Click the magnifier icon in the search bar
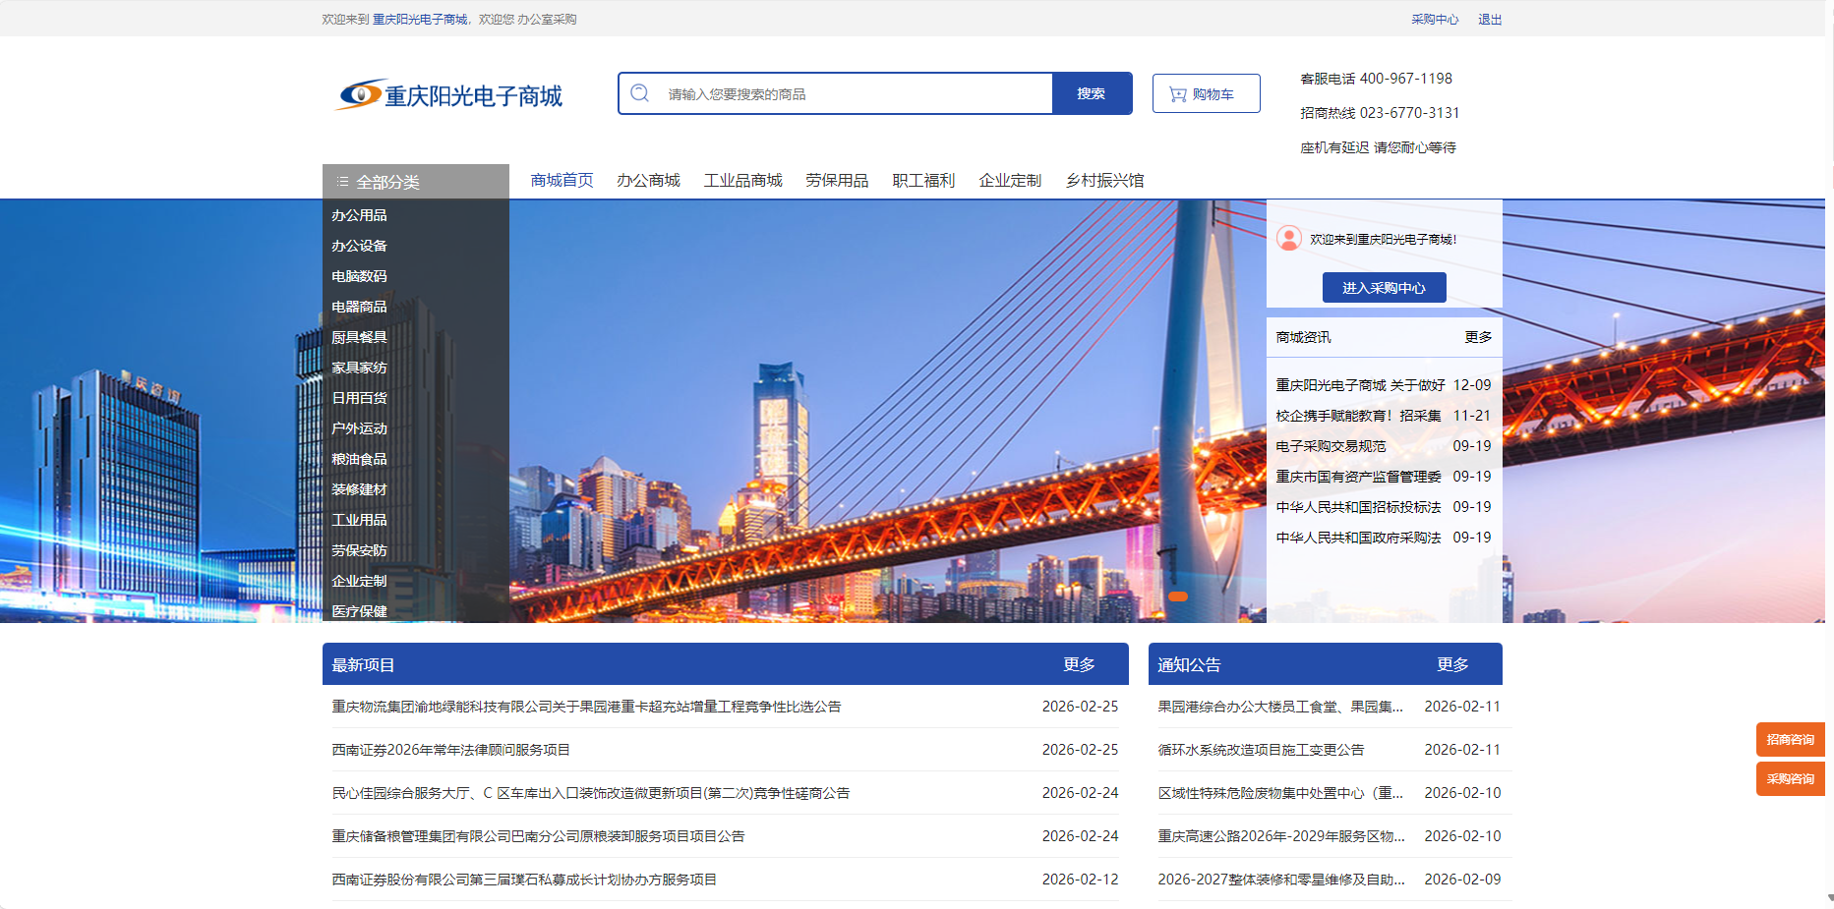 (640, 91)
